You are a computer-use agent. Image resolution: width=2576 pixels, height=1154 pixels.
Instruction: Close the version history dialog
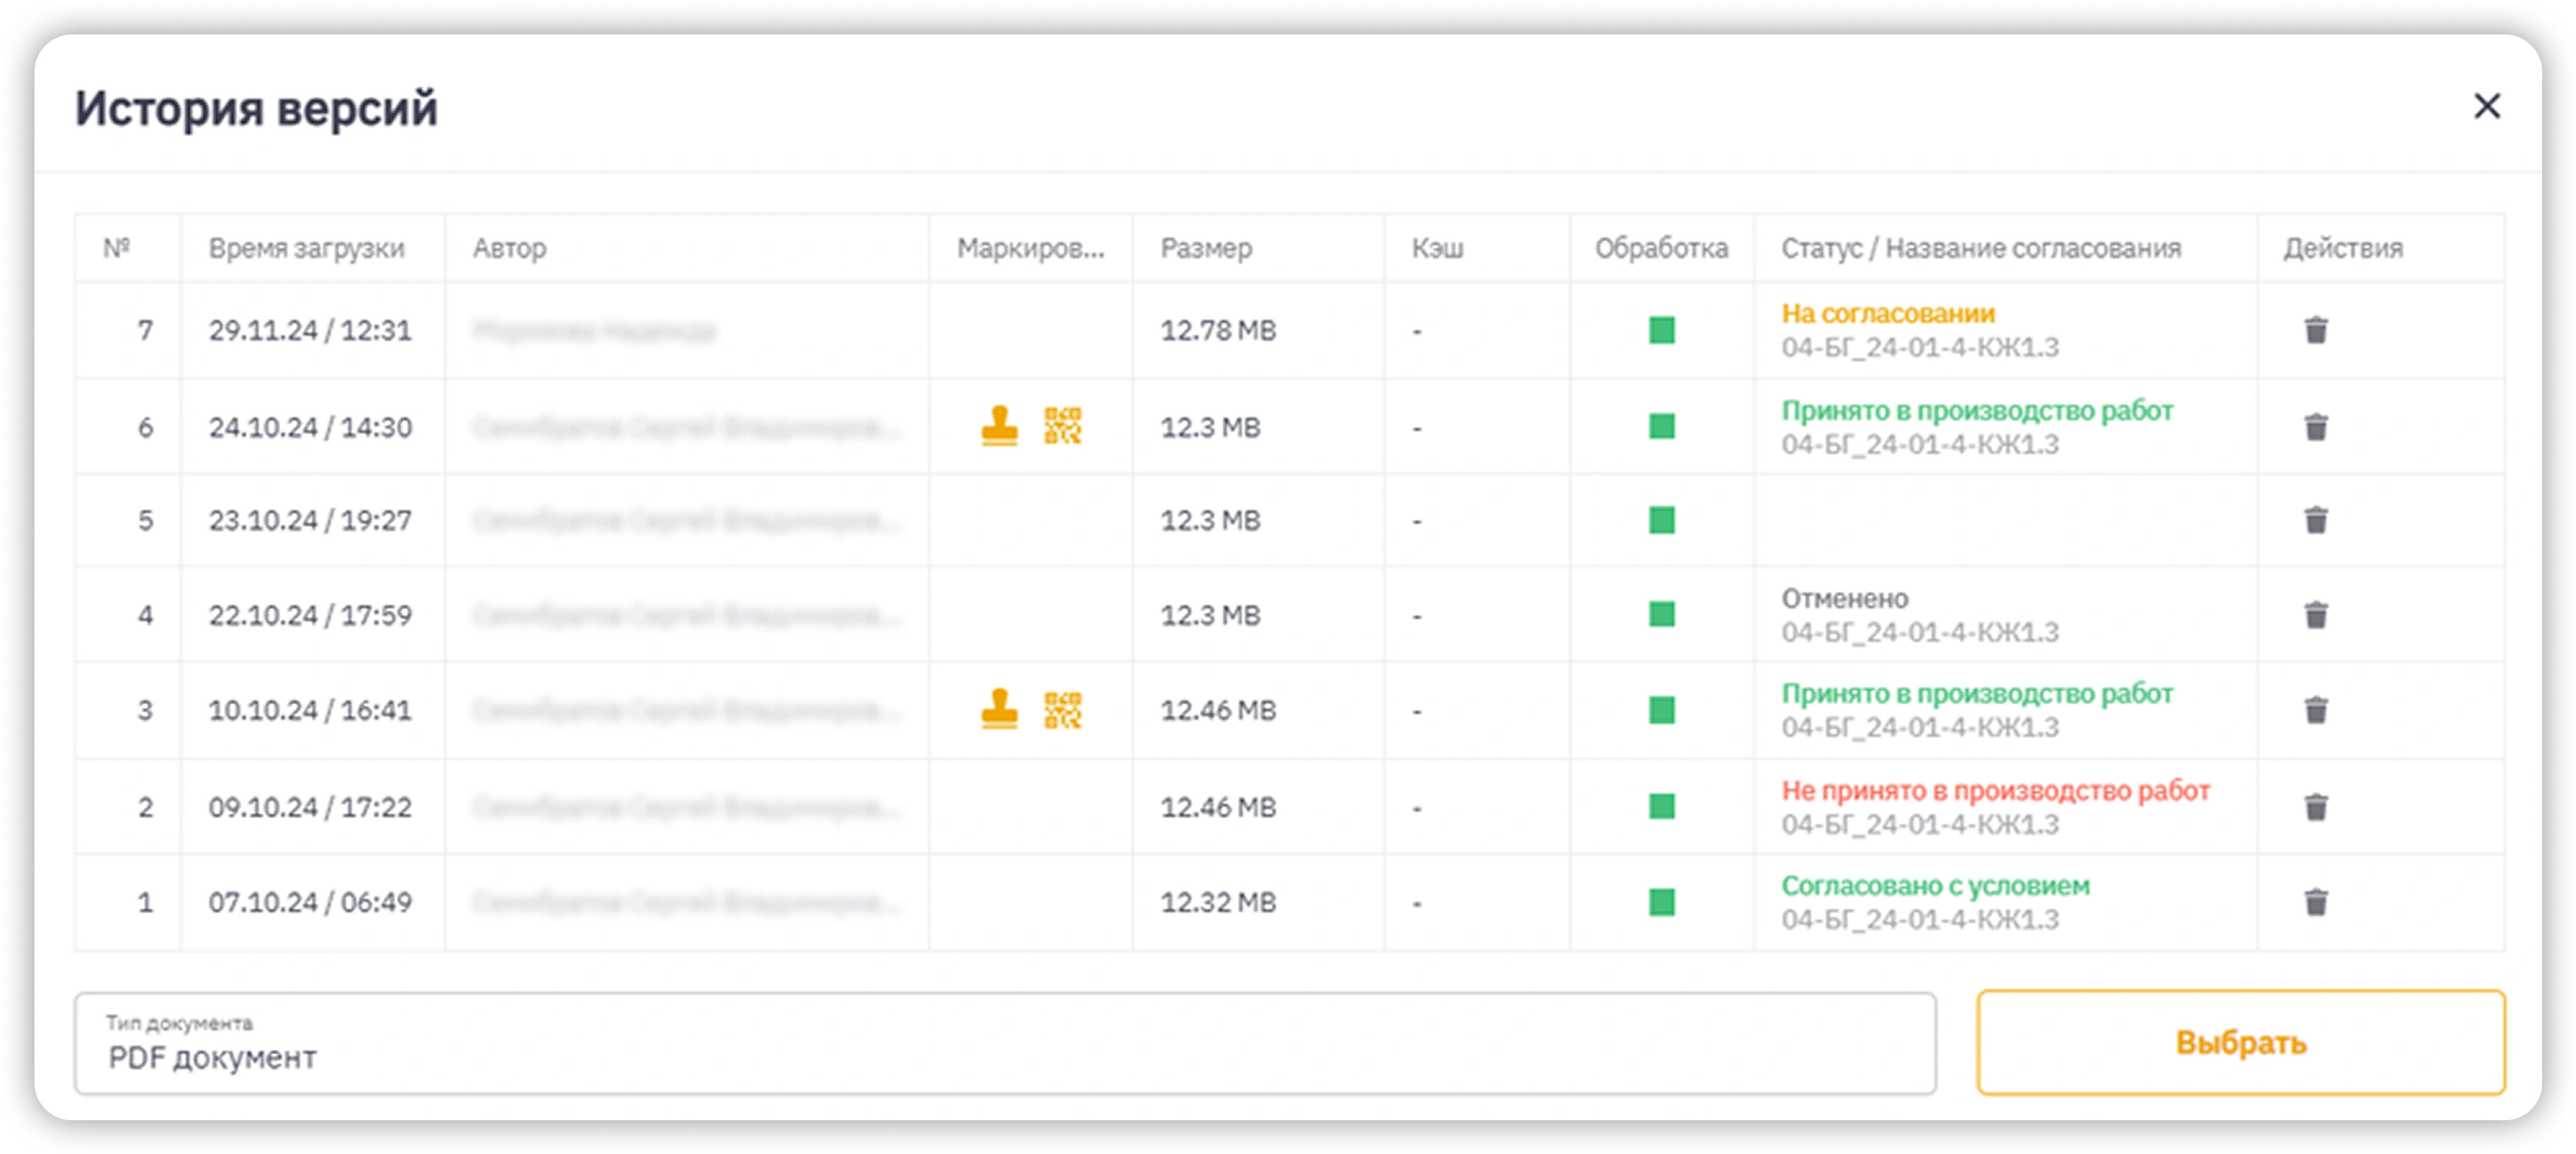point(2487,106)
